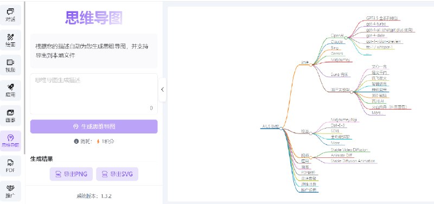
Task: Select the PDF解析 mind map node
Action: pyautogui.click(x=308, y=173)
